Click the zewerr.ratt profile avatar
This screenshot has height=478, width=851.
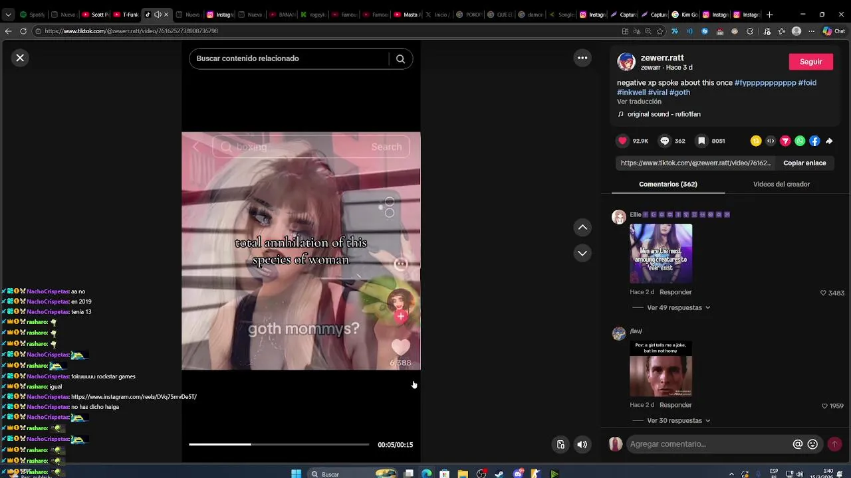point(626,62)
